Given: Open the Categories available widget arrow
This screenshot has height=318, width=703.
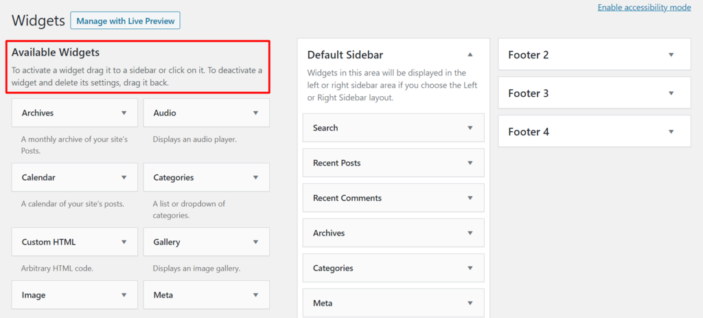Looking at the screenshot, I should pyautogui.click(x=255, y=177).
